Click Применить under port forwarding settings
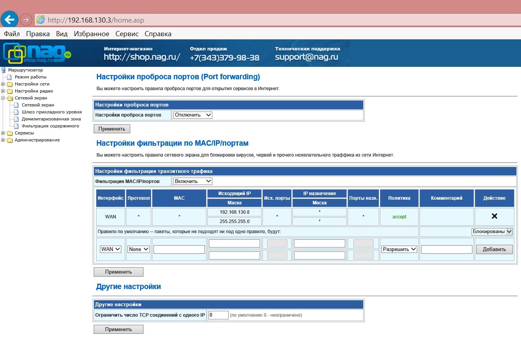The width and height of the screenshot is (521, 340). point(112,129)
